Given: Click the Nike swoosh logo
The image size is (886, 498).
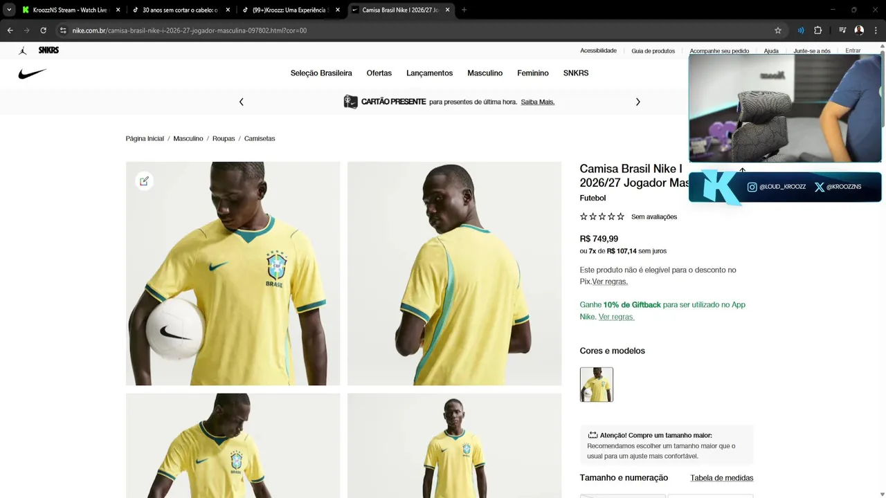Looking at the screenshot, I should (33, 73).
